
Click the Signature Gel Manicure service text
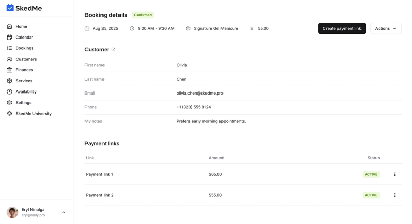[x=216, y=28]
